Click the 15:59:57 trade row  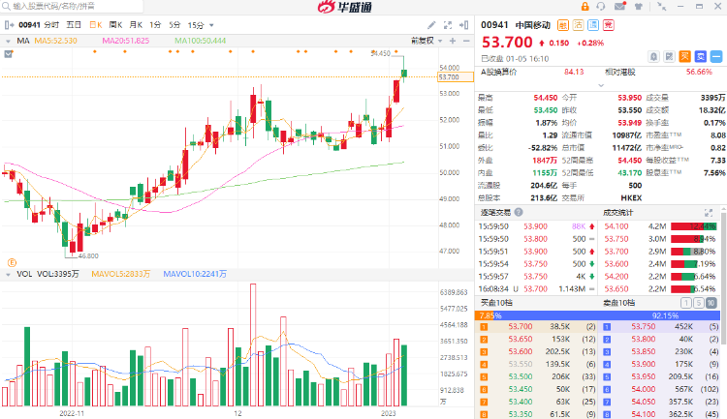(x=537, y=277)
